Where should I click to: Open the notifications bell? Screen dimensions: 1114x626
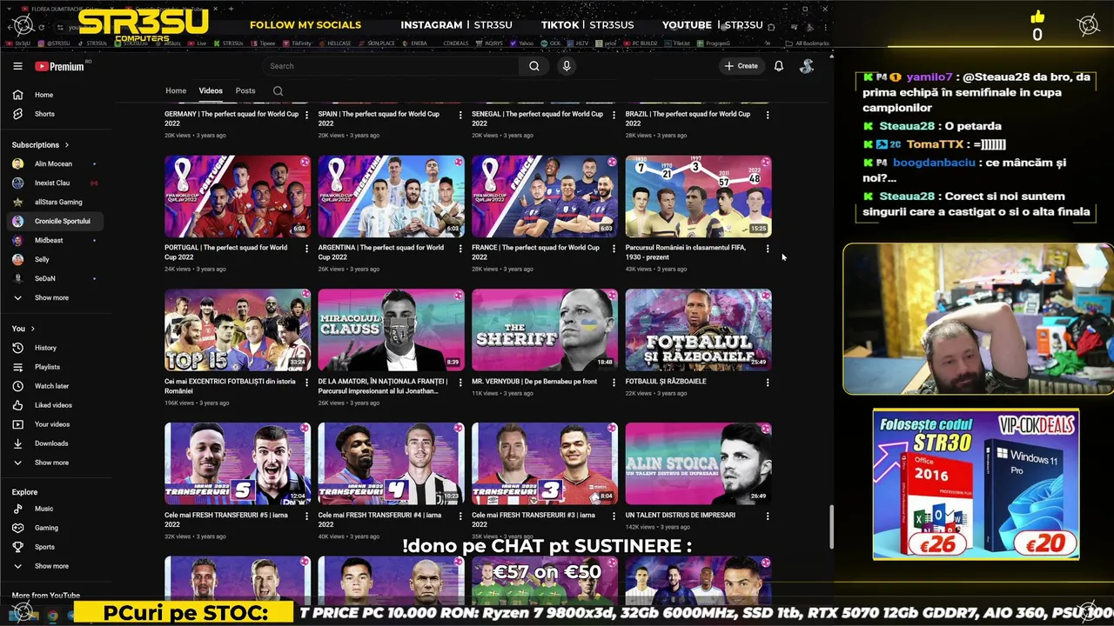point(779,66)
